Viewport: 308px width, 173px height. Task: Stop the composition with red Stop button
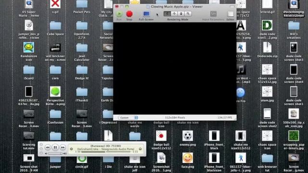click(129, 14)
